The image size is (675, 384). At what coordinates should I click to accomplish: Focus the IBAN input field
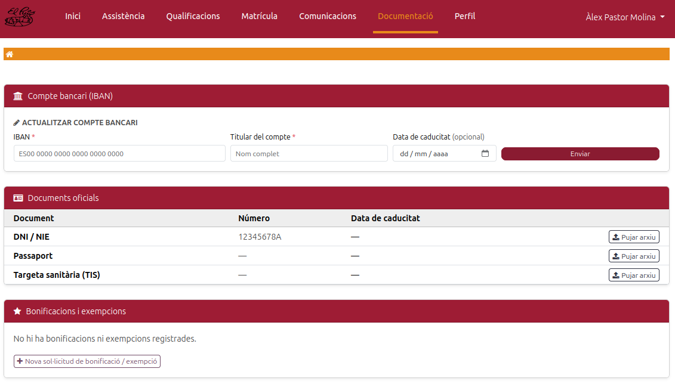119,153
